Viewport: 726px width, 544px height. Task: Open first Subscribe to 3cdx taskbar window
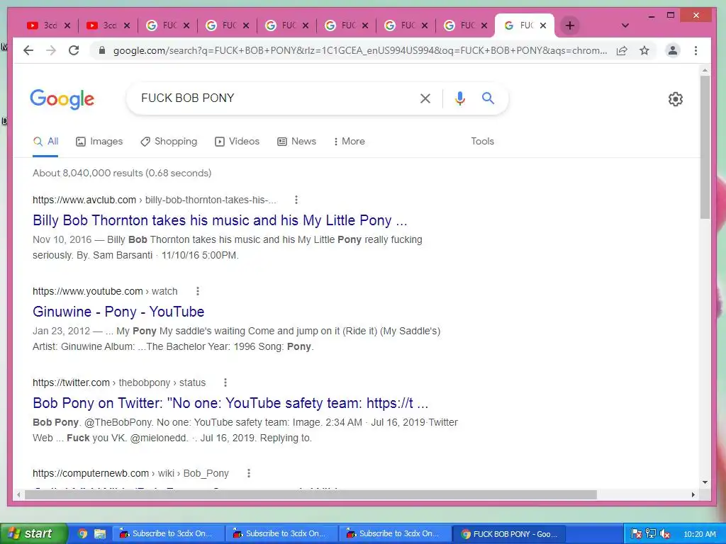point(169,533)
